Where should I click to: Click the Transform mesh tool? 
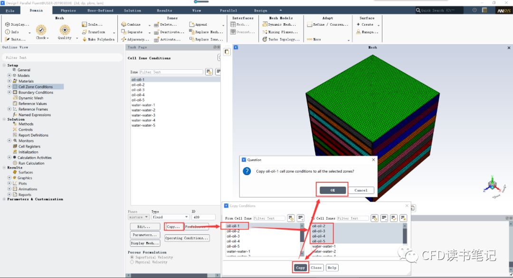[94, 32]
